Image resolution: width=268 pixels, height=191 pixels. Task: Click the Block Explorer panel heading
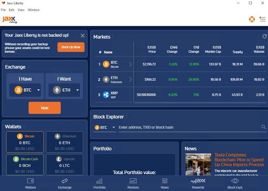click(109, 117)
